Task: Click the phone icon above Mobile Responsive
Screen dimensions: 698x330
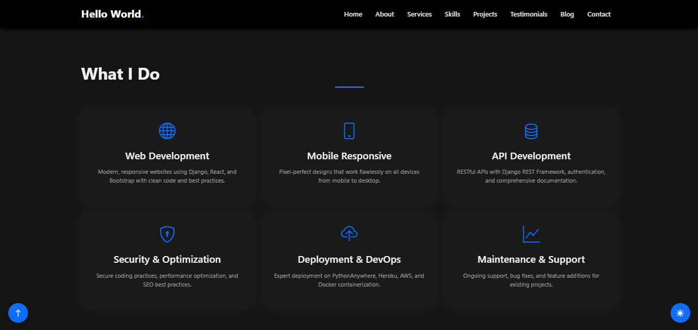Action: (349, 131)
